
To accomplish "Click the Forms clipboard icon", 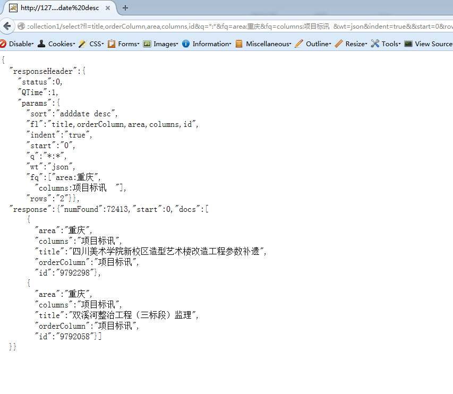I will [x=111, y=44].
